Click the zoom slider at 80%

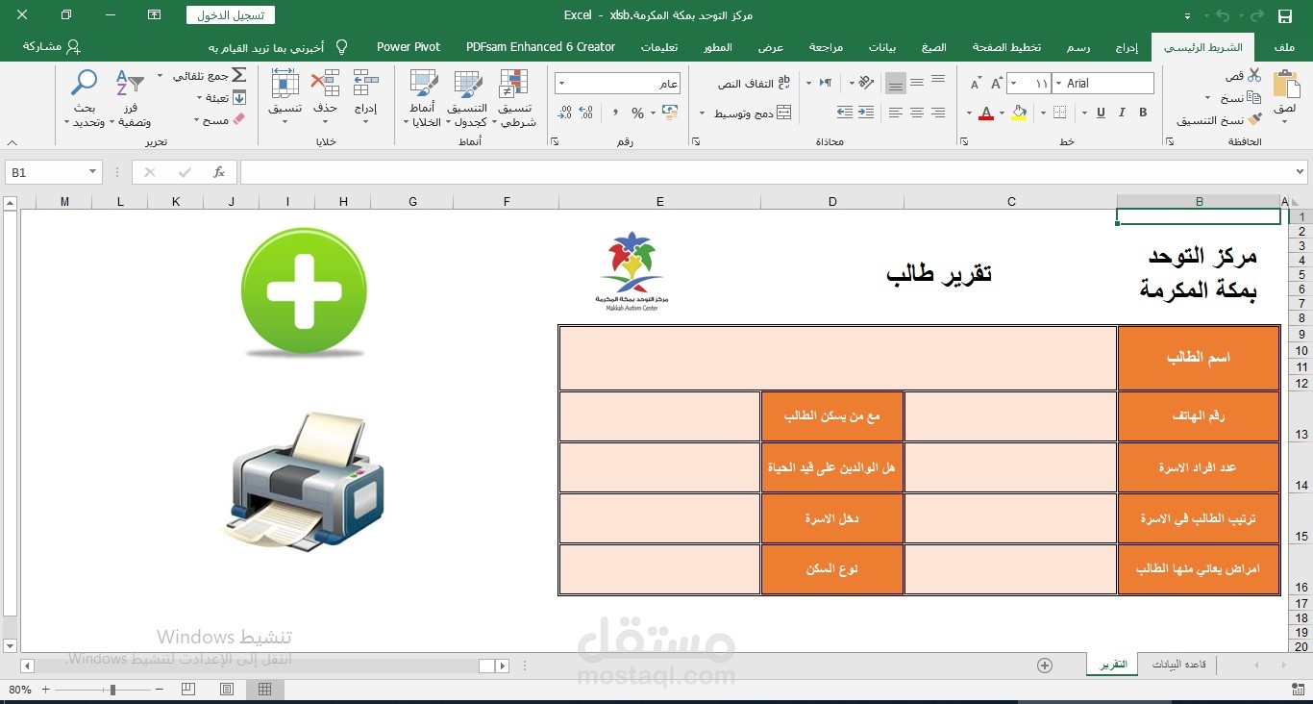pyautogui.click(x=112, y=690)
